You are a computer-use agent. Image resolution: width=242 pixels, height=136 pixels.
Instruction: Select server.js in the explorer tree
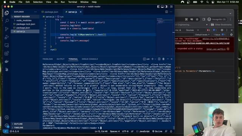(25, 31)
